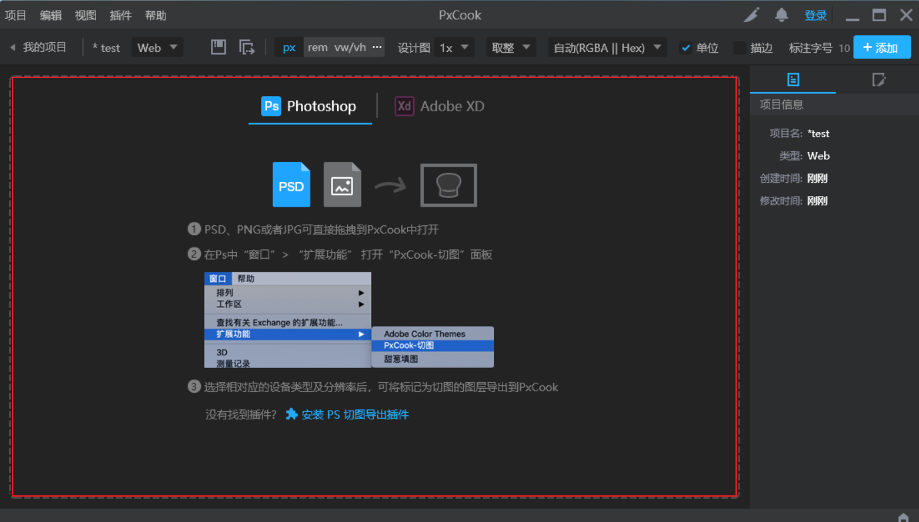Click the 创建时间 value 刚刚
The image size is (919, 522).
point(817,179)
